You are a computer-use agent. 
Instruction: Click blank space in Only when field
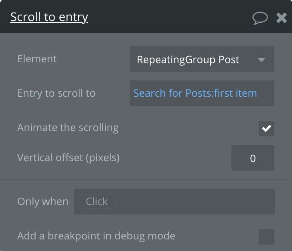194,202
